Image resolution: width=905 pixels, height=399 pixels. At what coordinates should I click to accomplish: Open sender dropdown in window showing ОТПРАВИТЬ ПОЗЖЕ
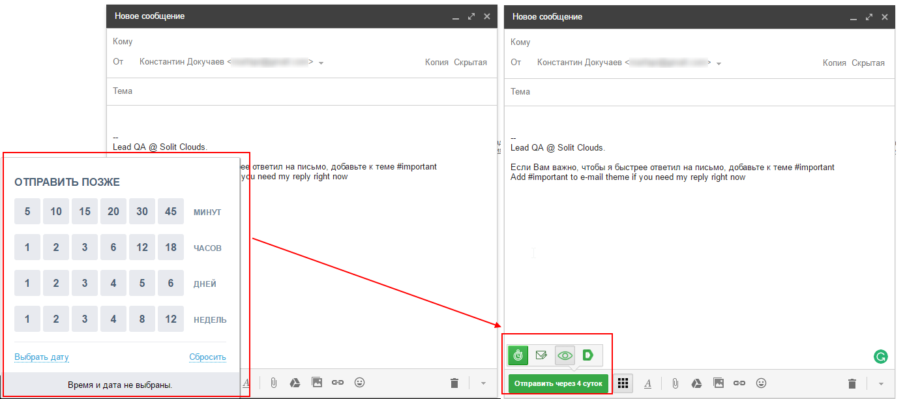[x=321, y=63]
